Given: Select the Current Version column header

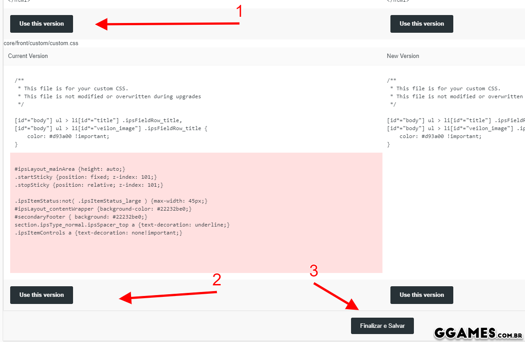Looking at the screenshot, I should point(28,56).
